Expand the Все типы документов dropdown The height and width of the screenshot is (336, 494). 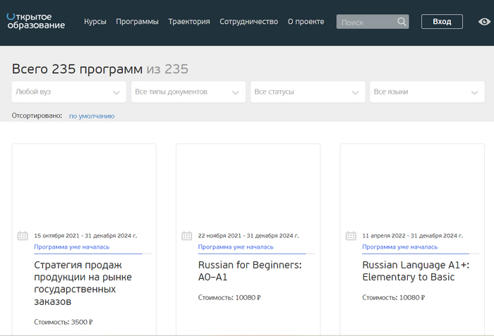pyautogui.click(x=188, y=92)
